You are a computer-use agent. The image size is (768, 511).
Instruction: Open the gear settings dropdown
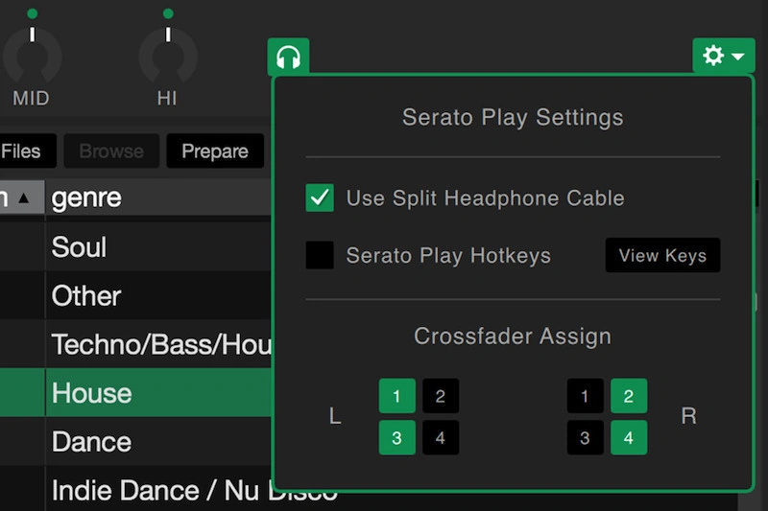click(x=724, y=57)
